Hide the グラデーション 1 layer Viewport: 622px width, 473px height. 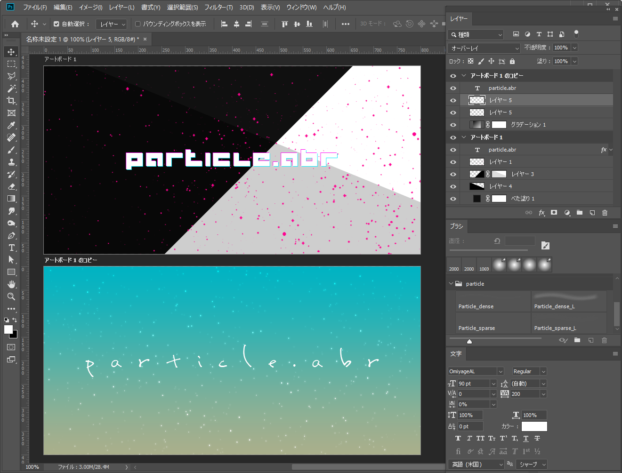453,125
